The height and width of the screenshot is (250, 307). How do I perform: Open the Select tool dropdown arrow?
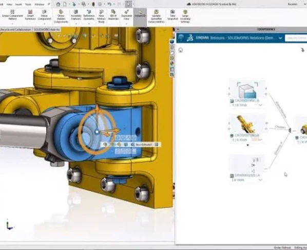point(133,4)
